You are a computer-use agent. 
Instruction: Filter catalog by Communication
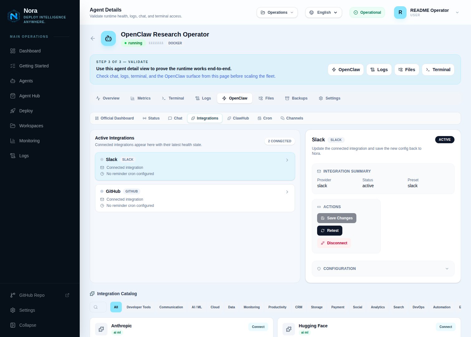coord(171,307)
